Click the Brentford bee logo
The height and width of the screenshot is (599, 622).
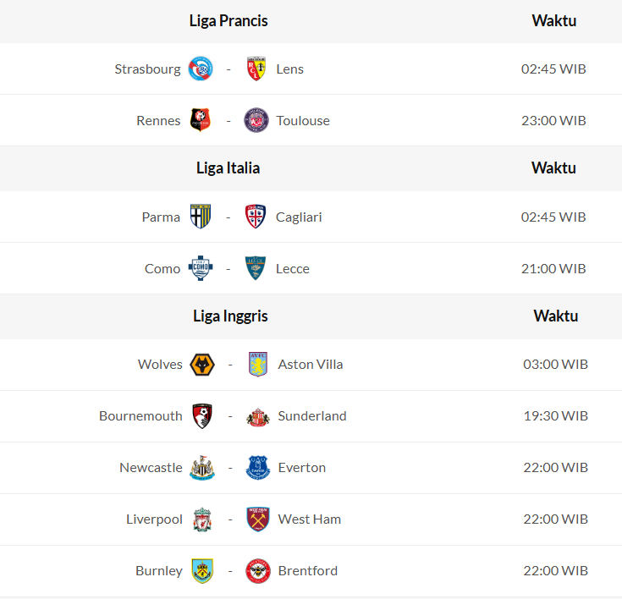coord(257,571)
